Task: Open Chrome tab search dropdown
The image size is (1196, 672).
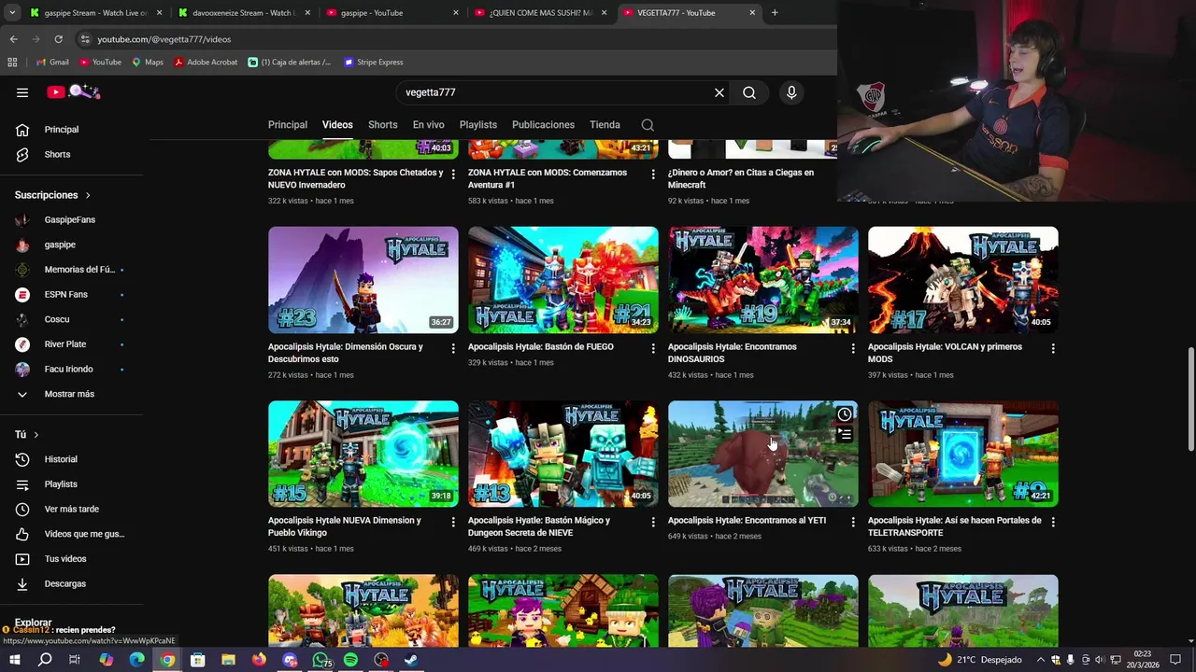Action: click(x=12, y=13)
